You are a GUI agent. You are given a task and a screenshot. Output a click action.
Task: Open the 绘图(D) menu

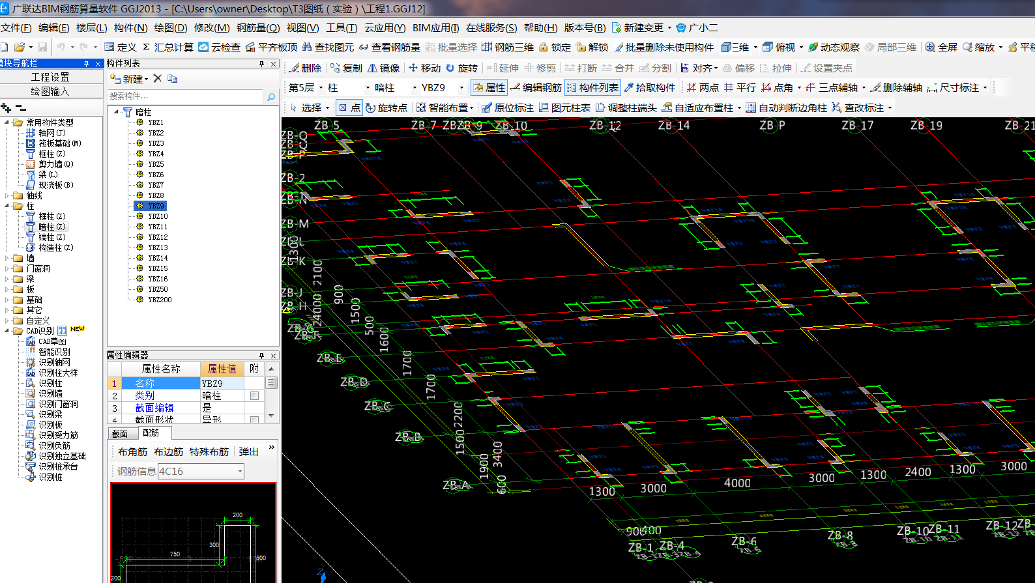[x=171, y=27]
